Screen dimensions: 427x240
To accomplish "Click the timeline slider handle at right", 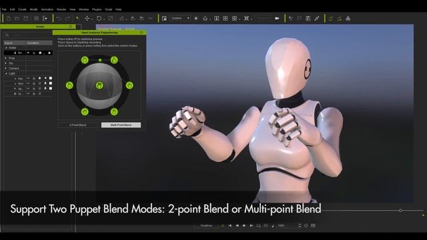I will (400, 211).
